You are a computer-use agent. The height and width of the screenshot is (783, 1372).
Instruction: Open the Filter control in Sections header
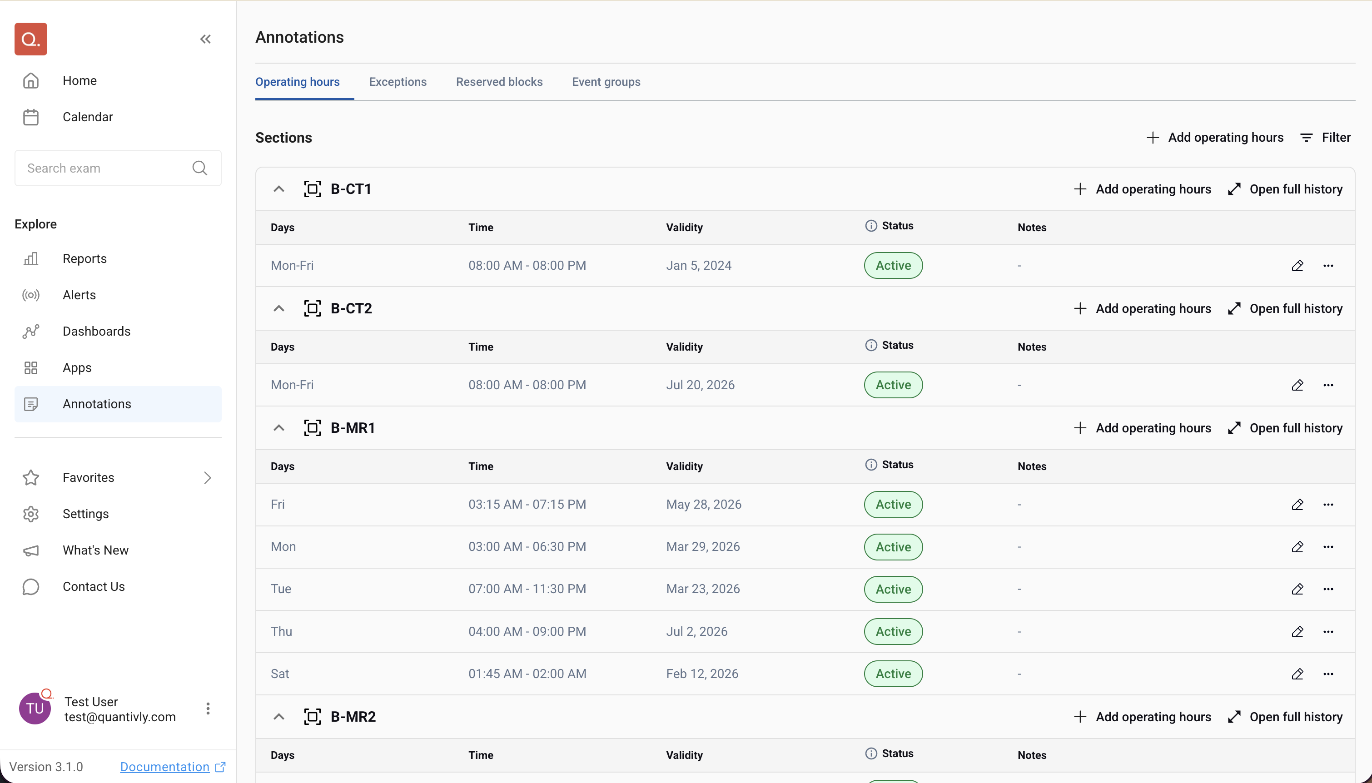pyautogui.click(x=1325, y=138)
